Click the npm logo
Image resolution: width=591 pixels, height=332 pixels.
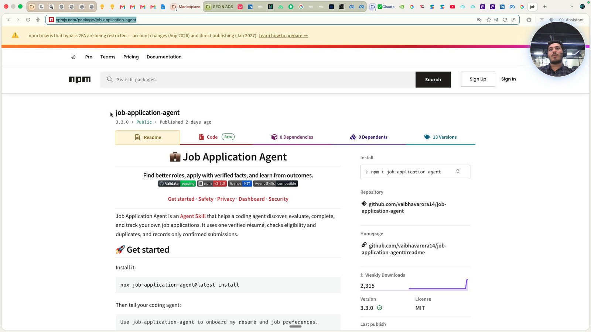pyautogui.click(x=80, y=79)
